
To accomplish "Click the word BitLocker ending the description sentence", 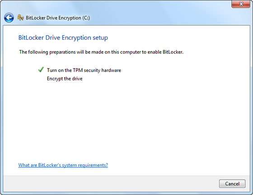I will (173, 52).
